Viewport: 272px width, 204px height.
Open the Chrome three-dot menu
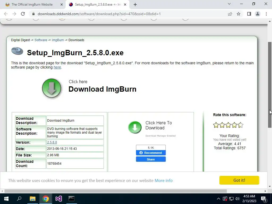point(266,14)
